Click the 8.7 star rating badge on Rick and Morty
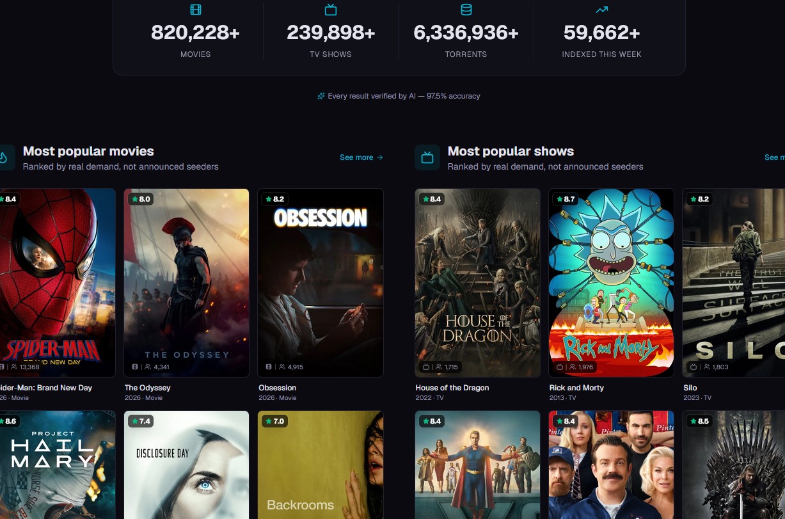785x519 pixels. 564,199
